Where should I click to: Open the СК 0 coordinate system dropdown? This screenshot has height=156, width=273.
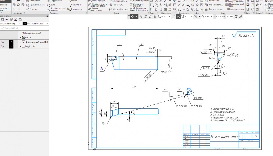(x=170, y=17)
